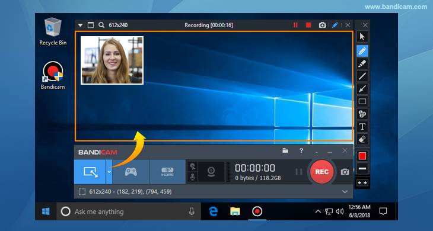Click the webcam overlay thumbnail

[x=112, y=60]
